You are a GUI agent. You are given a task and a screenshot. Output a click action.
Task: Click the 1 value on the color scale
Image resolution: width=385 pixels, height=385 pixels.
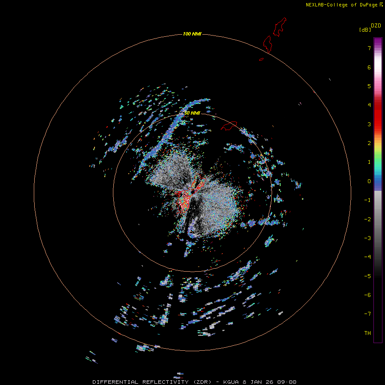click(369, 162)
